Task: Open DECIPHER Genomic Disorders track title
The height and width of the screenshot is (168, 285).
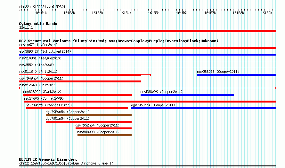Action: click(x=48, y=159)
